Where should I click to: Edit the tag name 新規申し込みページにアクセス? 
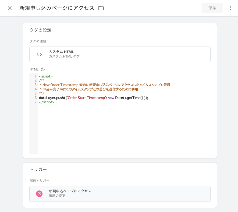coord(57,8)
